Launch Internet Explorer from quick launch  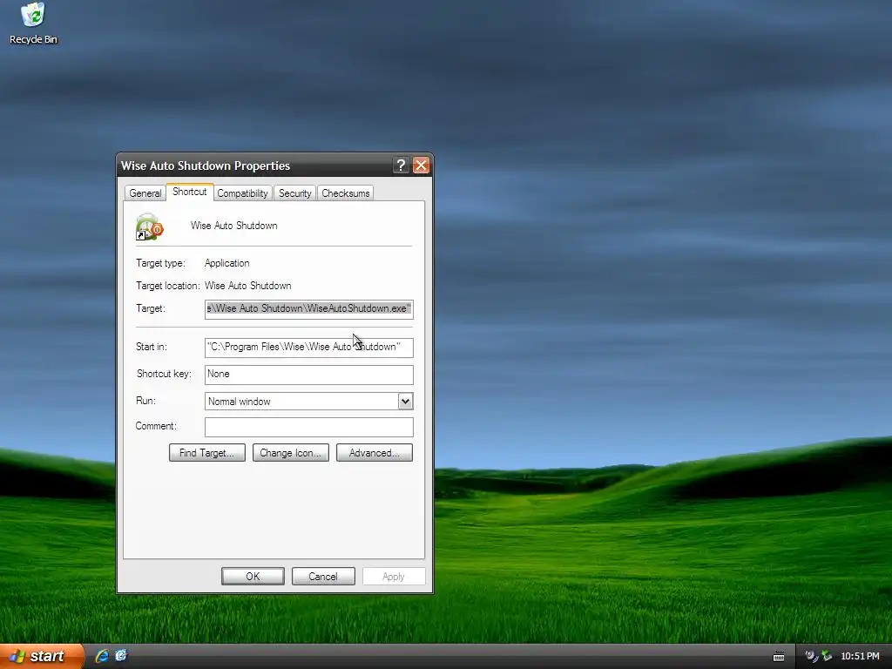pyautogui.click(x=102, y=656)
